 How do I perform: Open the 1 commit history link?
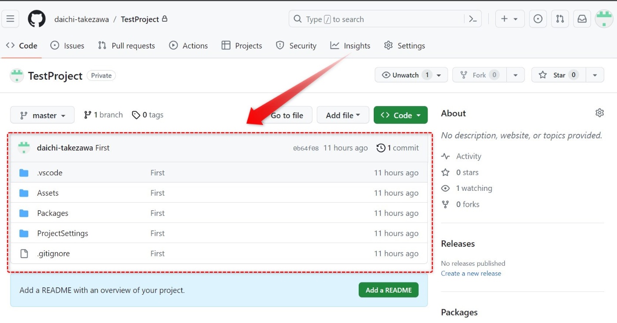398,148
